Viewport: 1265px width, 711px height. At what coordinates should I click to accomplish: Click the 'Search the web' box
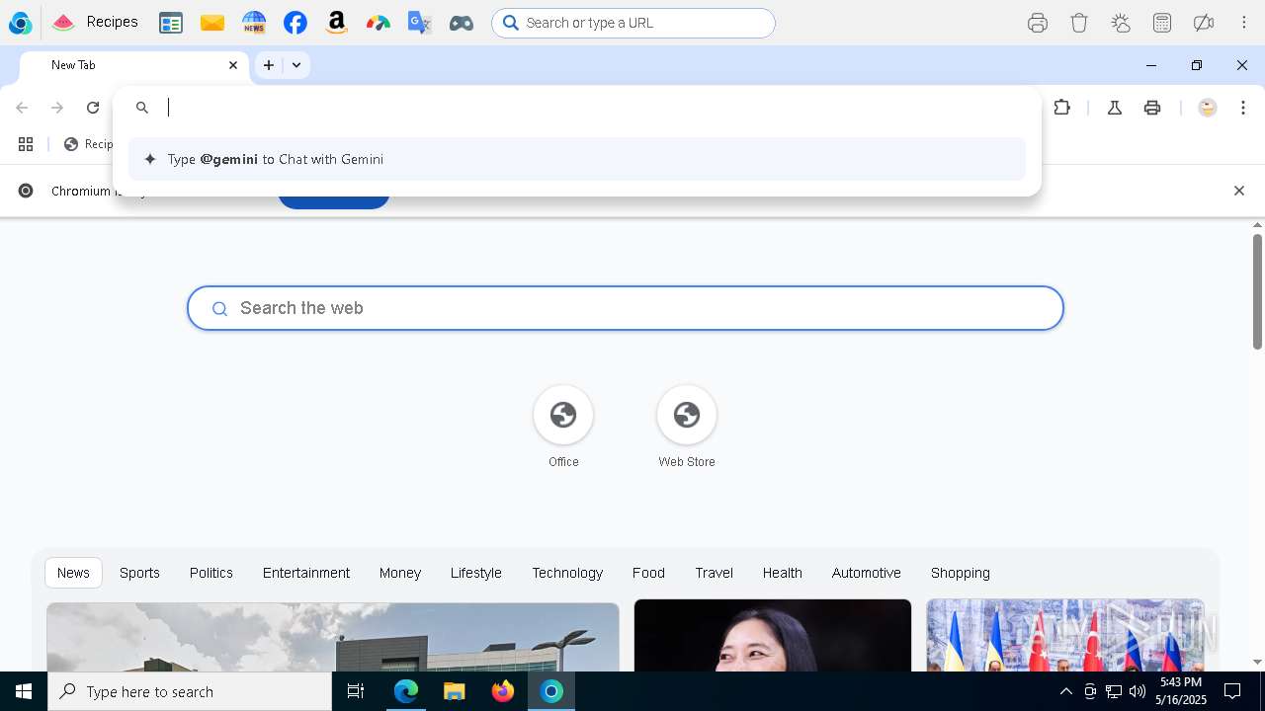[626, 308]
